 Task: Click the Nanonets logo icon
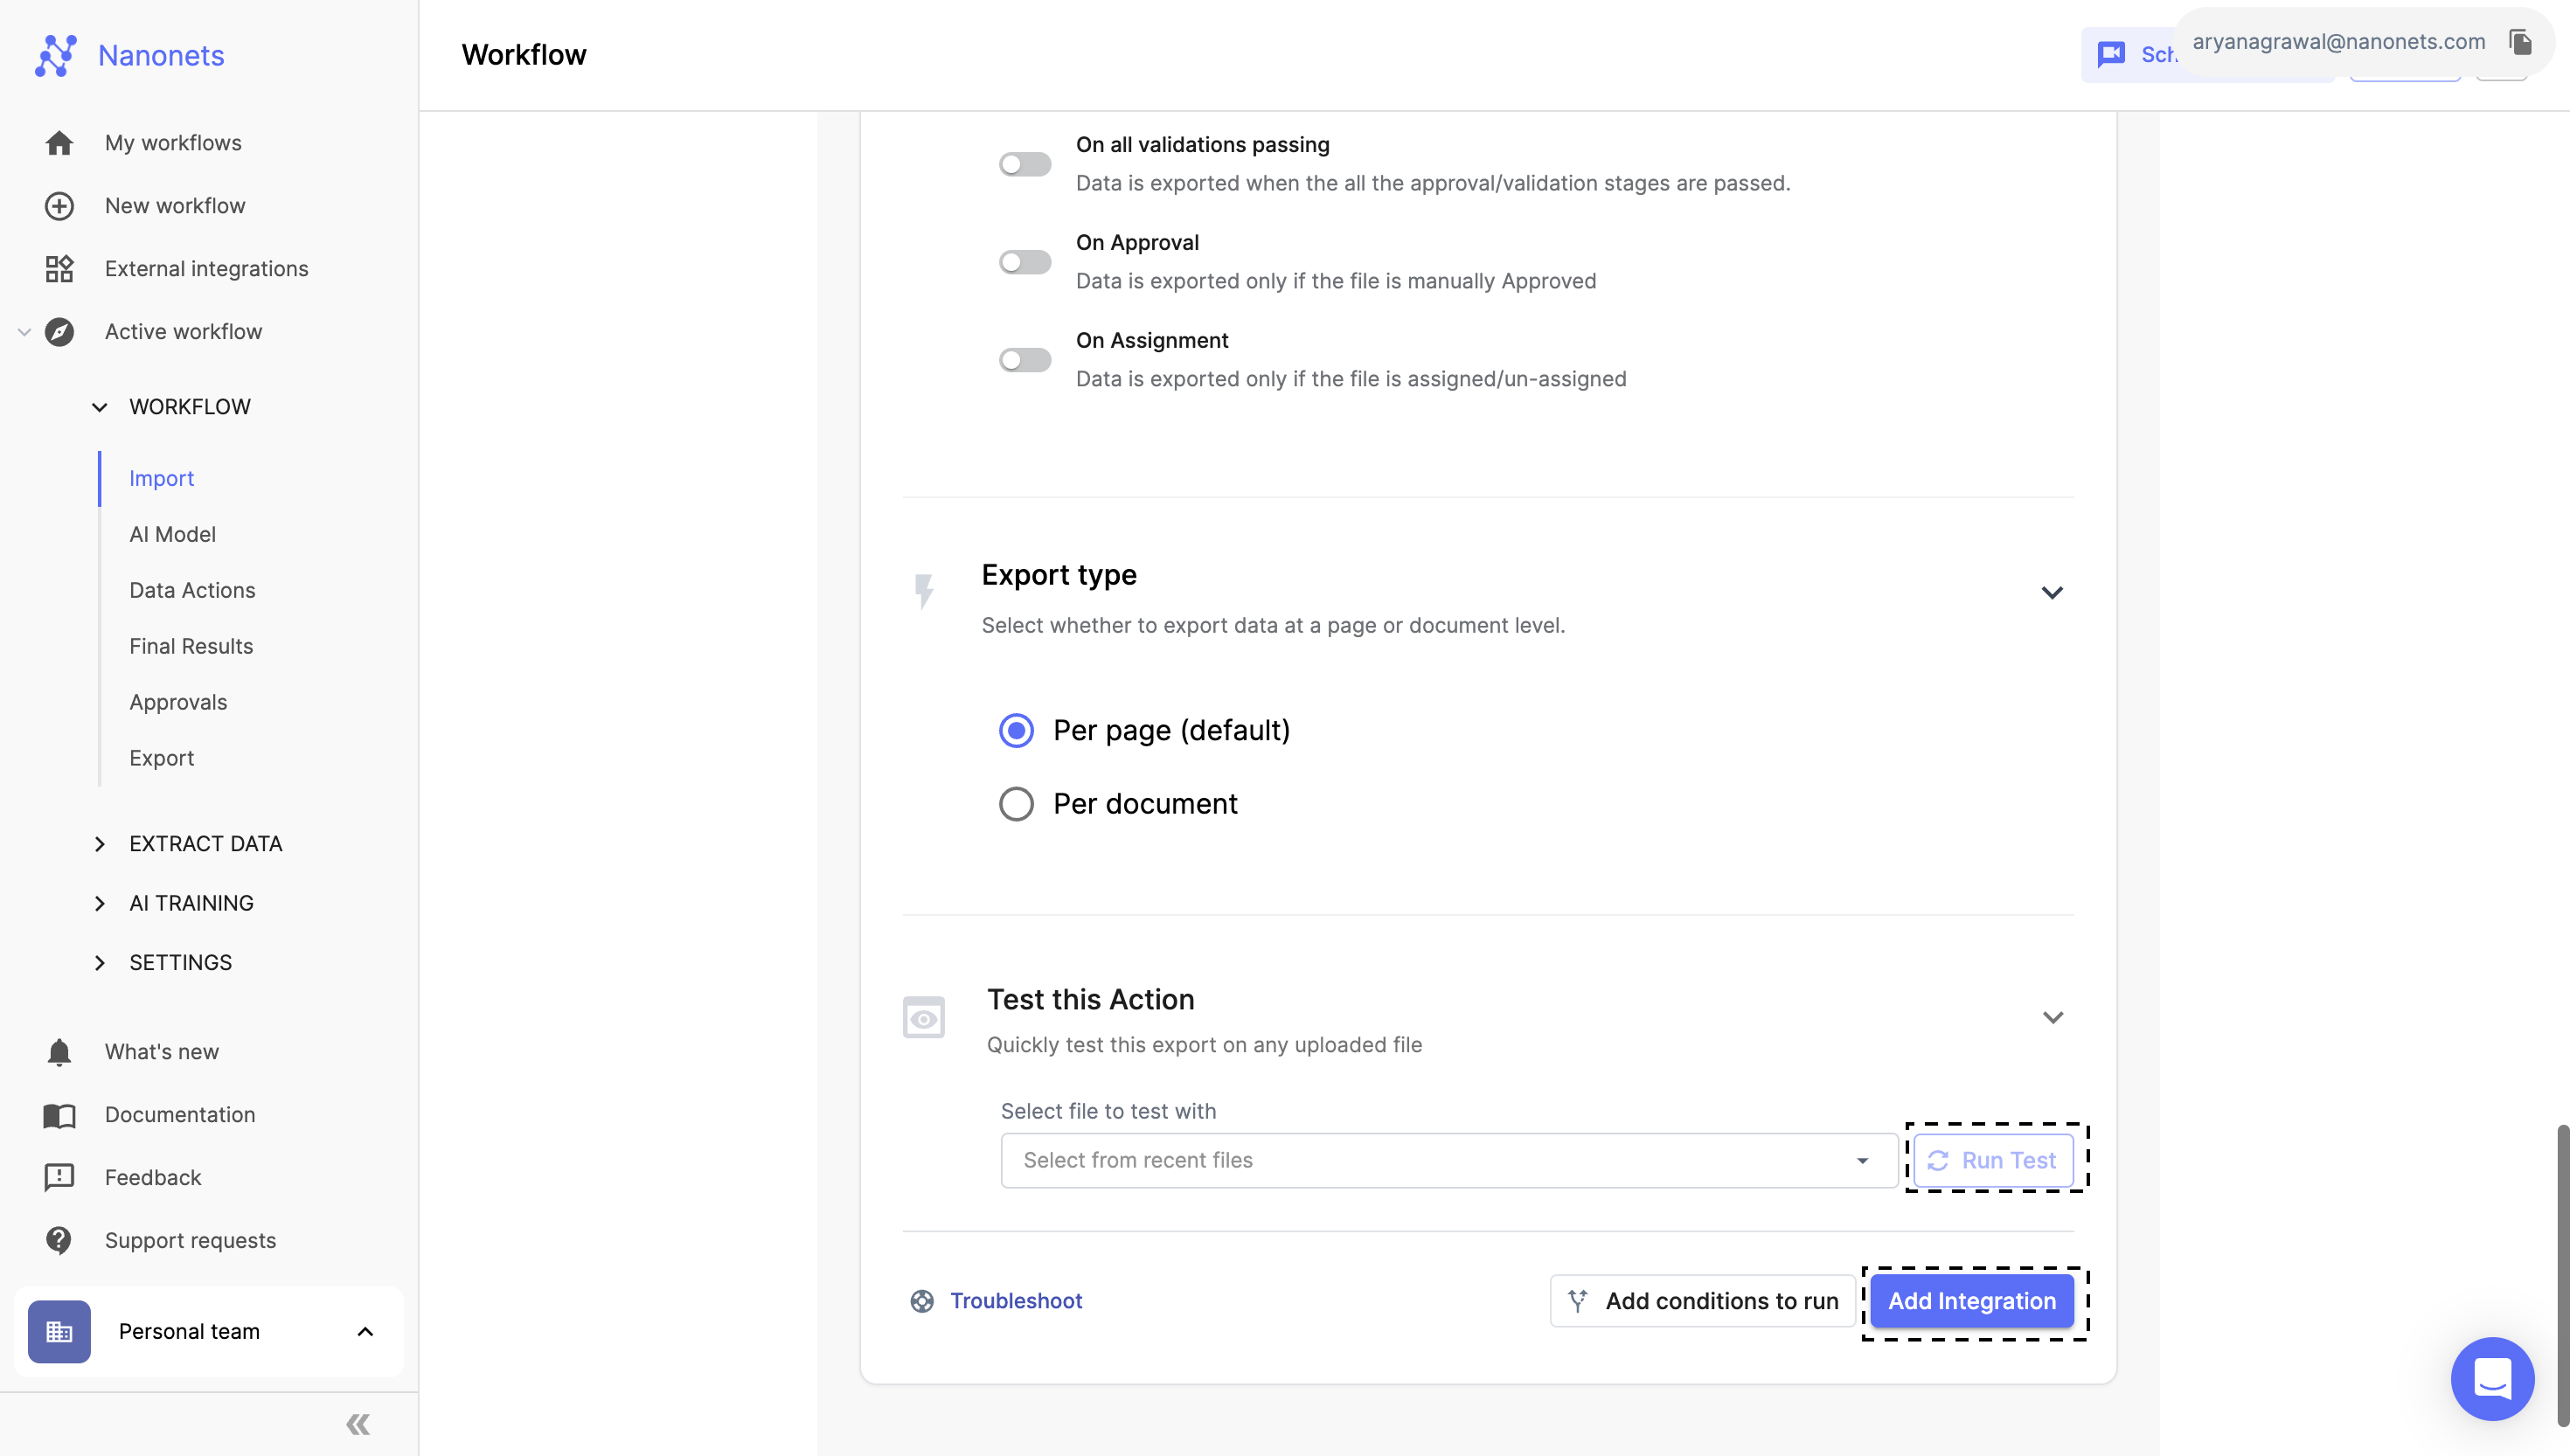coord(56,55)
